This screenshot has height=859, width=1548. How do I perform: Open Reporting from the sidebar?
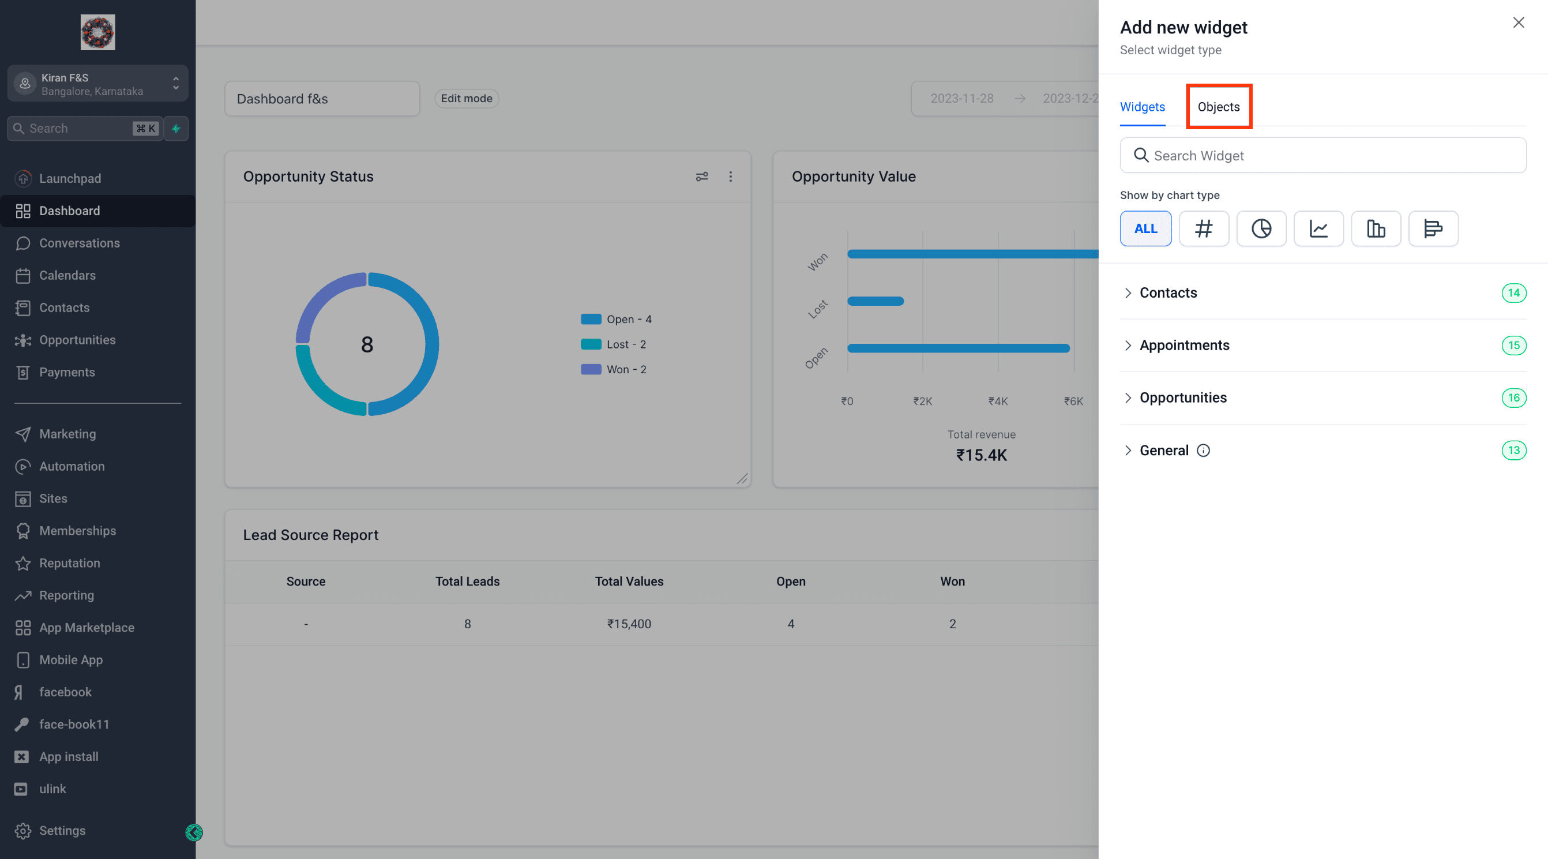97,595
